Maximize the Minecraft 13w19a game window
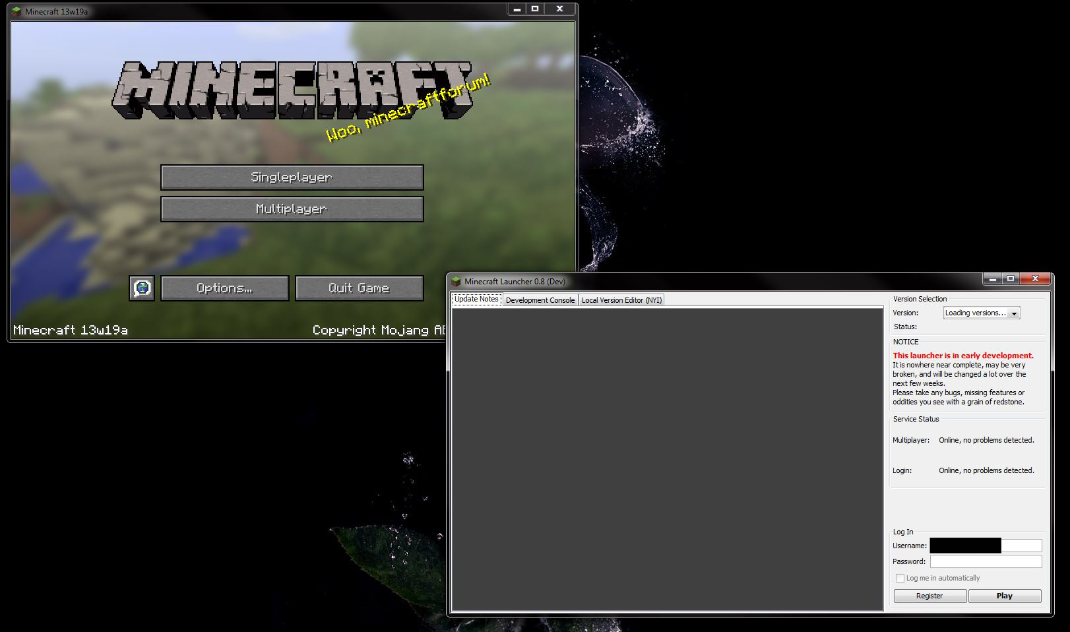The image size is (1070, 632). 535,9
